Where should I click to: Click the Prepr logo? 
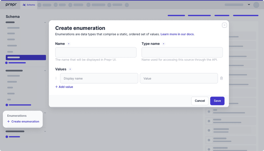(x=11, y=5)
